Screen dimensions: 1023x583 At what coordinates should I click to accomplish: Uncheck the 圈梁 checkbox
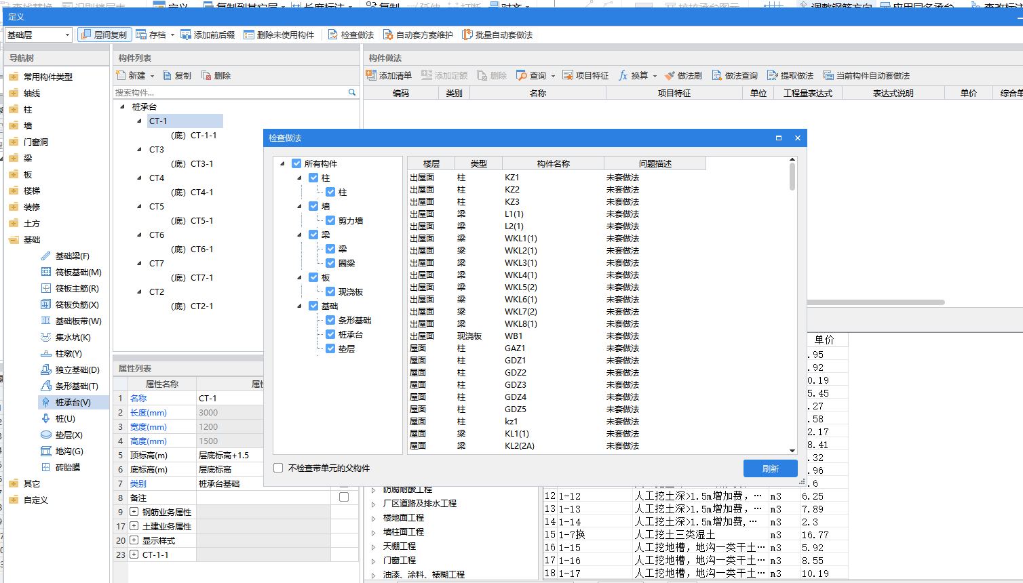(x=330, y=263)
